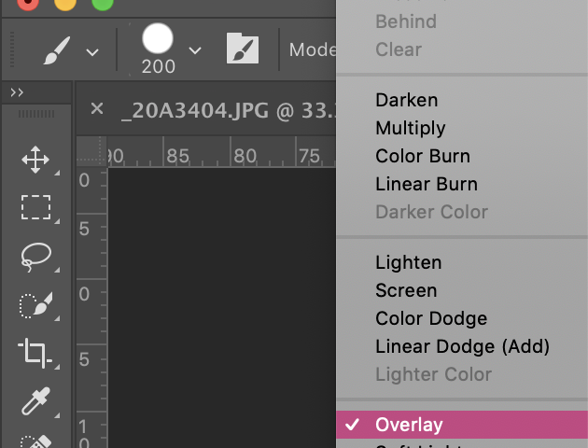Choose the Screen blend mode

[x=406, y=290]
